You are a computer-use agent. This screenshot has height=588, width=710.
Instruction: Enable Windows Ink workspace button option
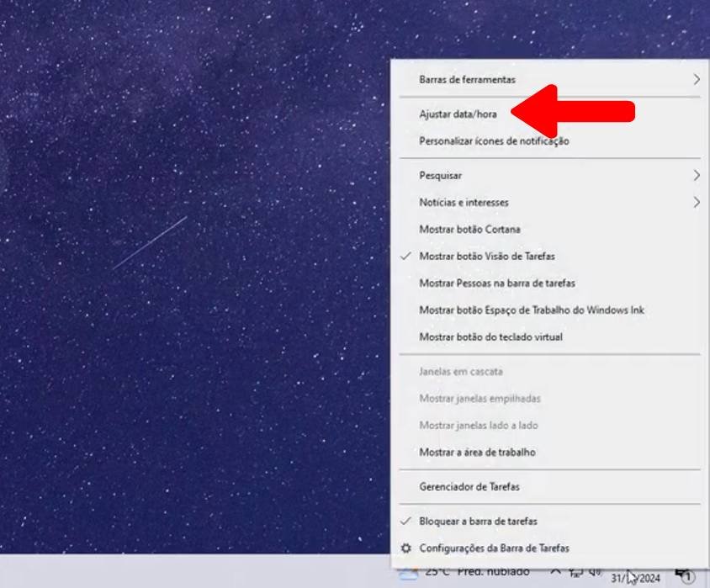click(x=532, y=310)
